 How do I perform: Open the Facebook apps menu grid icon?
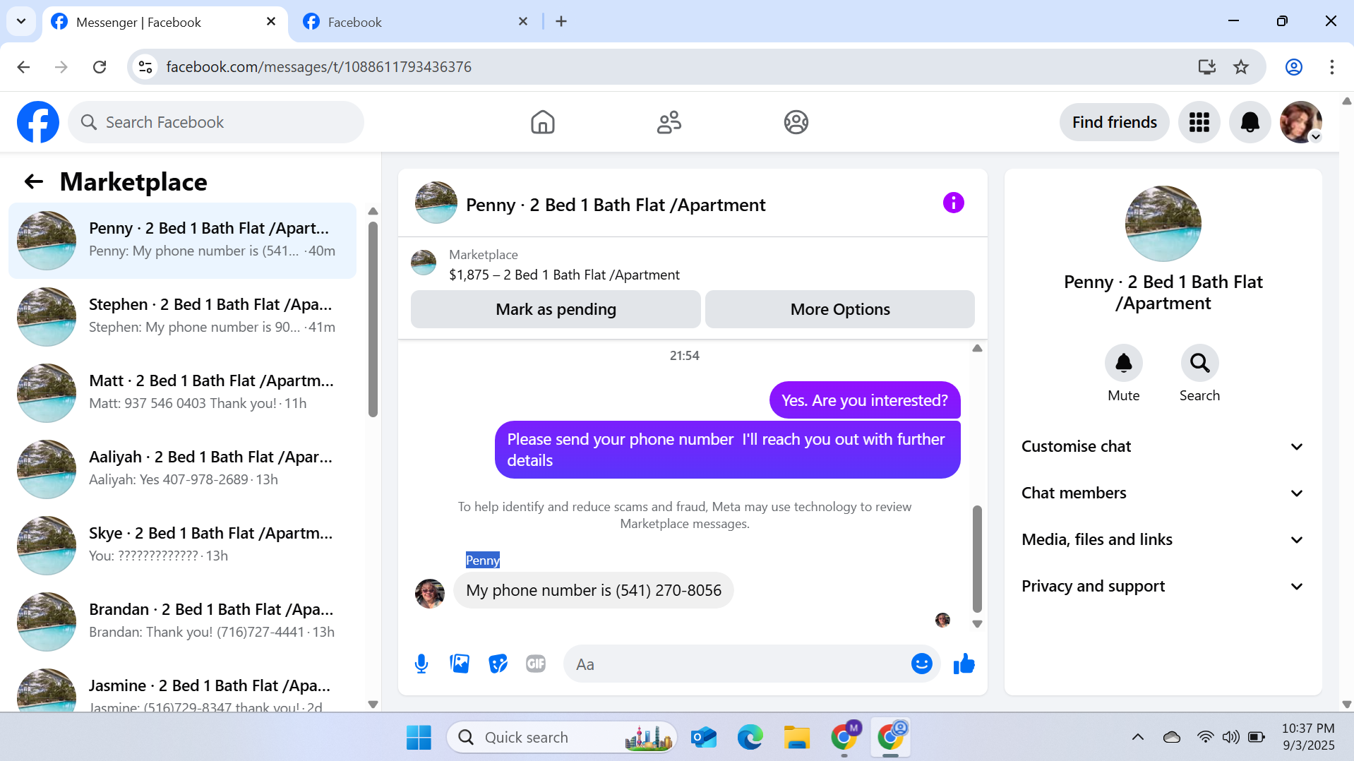pyautogui.click(x=1199, y=122)
